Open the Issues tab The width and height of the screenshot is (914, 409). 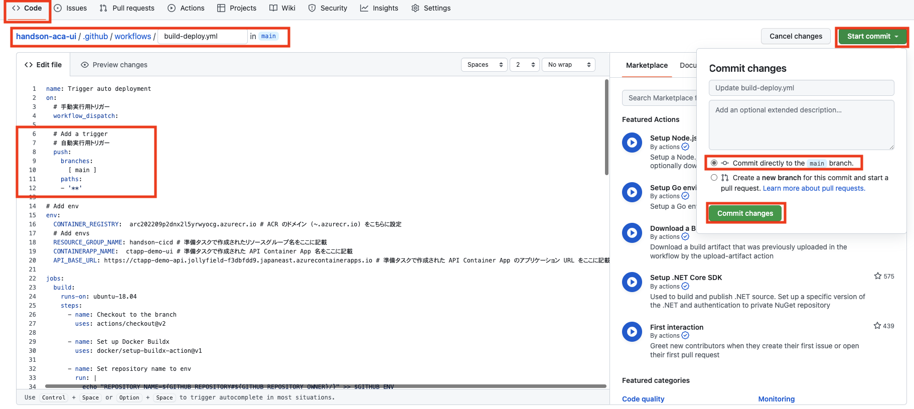coord(70,8)
